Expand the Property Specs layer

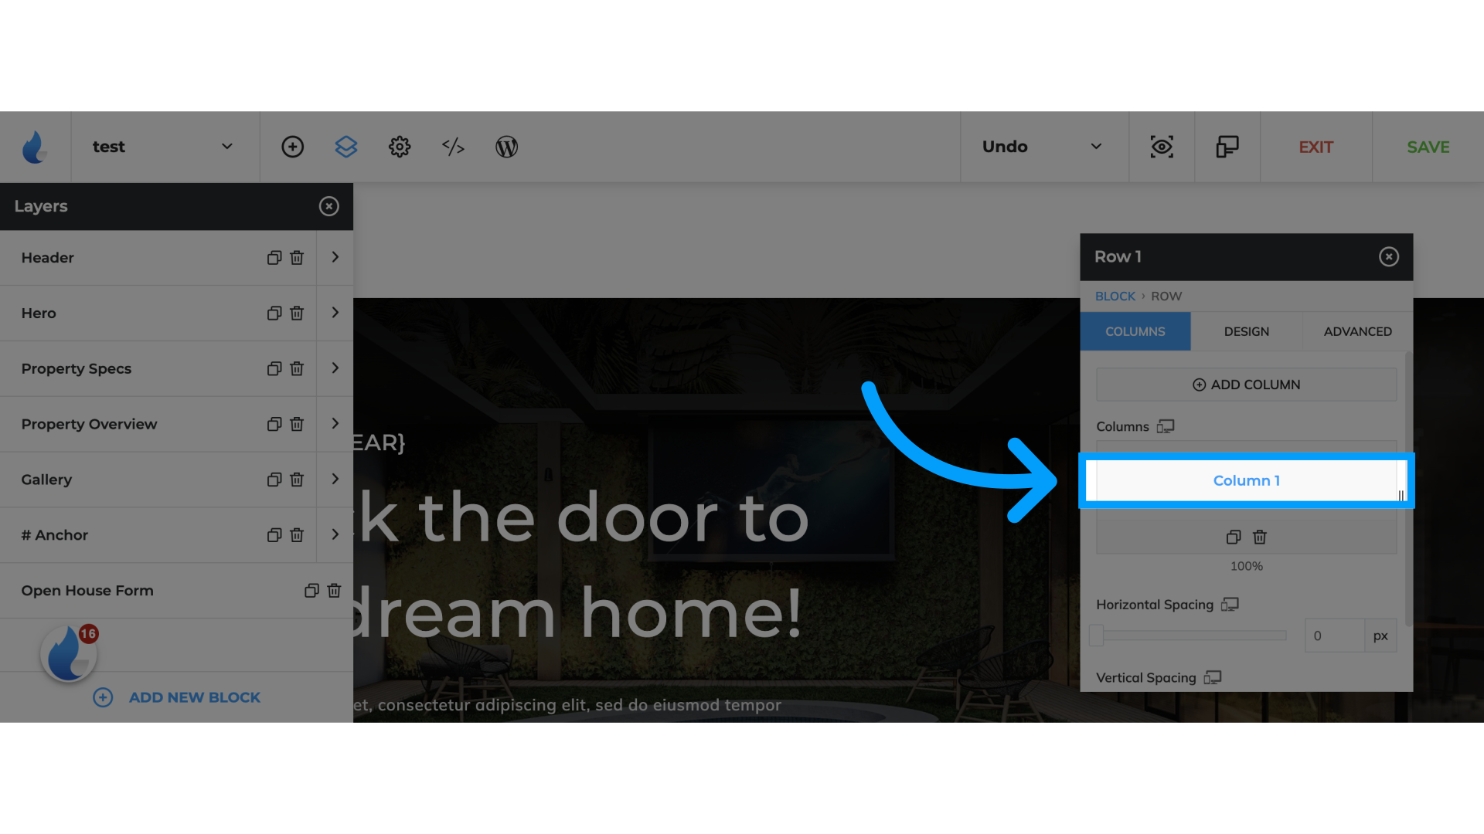tap(335, 368)
